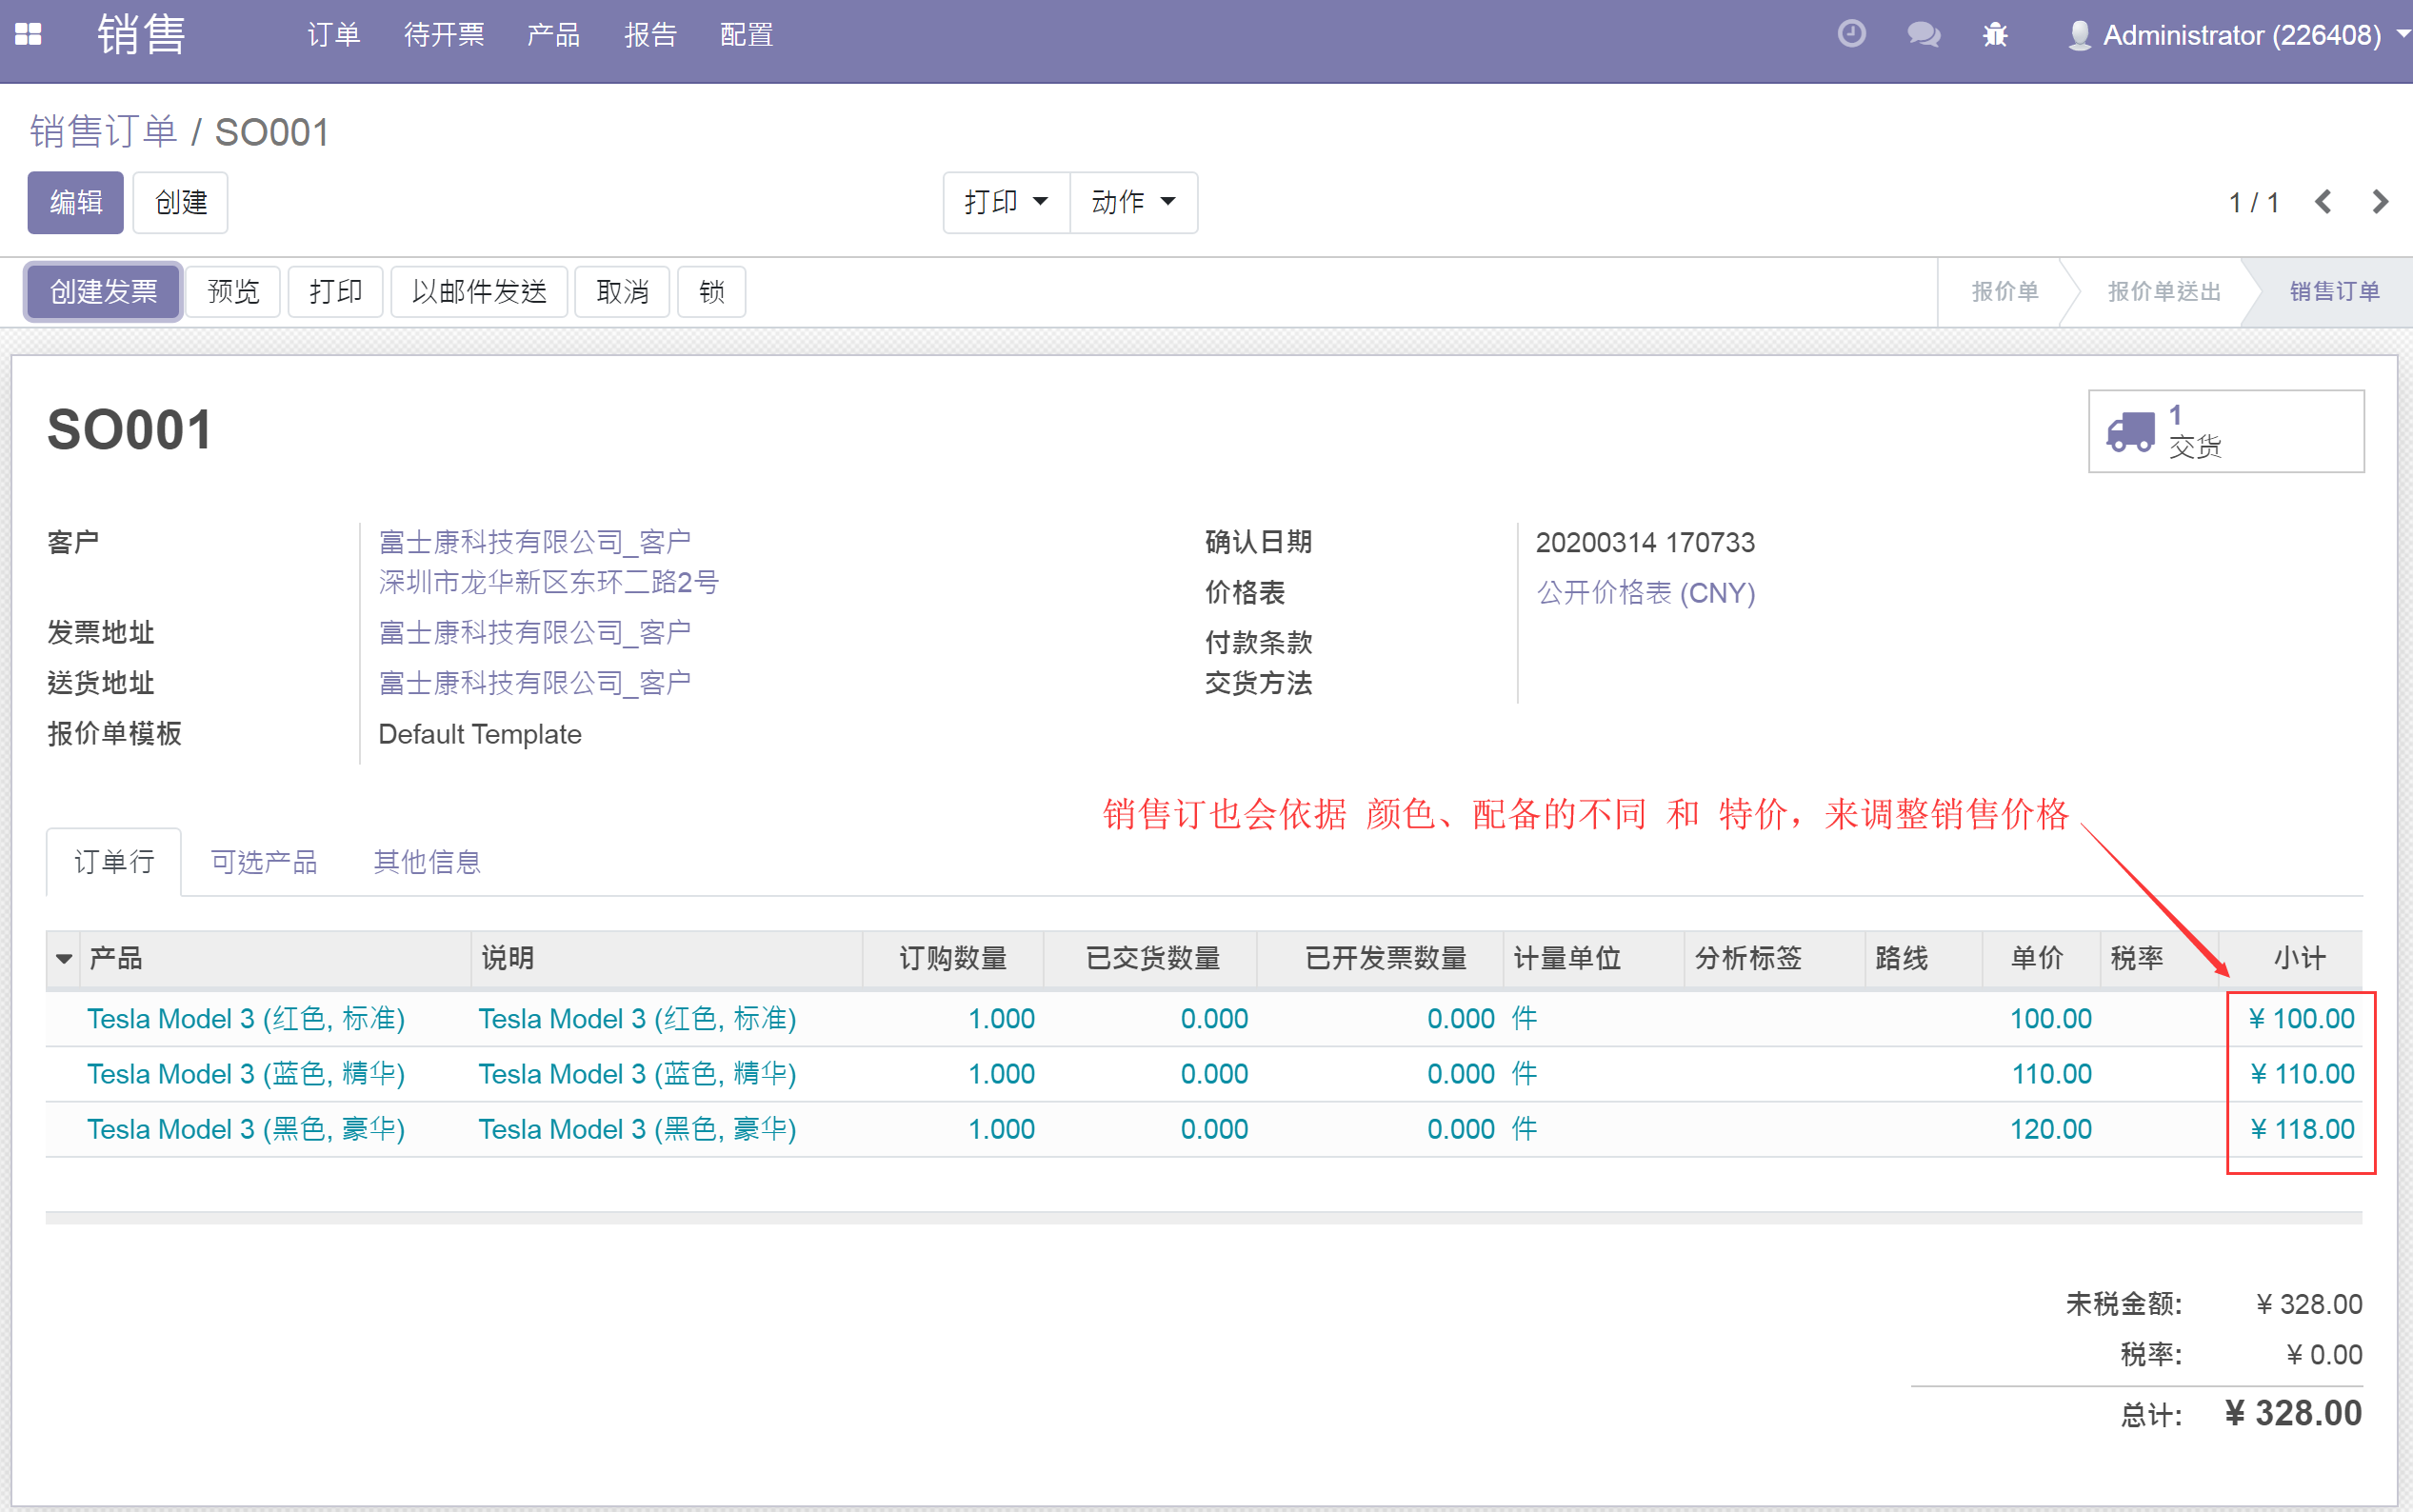Screen dimensions: 2413x1512
Task: Switch to the 订单行 tab
Action: [x=114, y=862]
